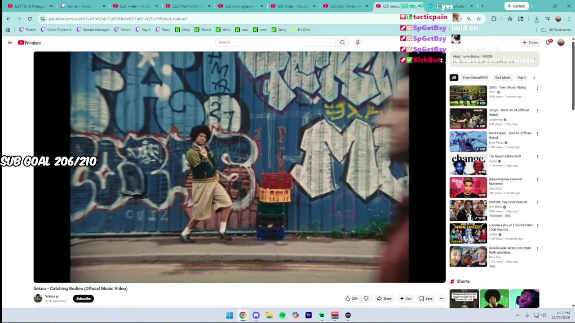This screenshot has height=323, width=575.
Task: Bookmark this page with star icon
Action: (479, 19)
